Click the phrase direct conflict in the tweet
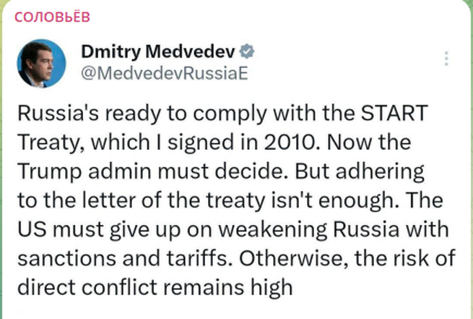 (87, 287)
